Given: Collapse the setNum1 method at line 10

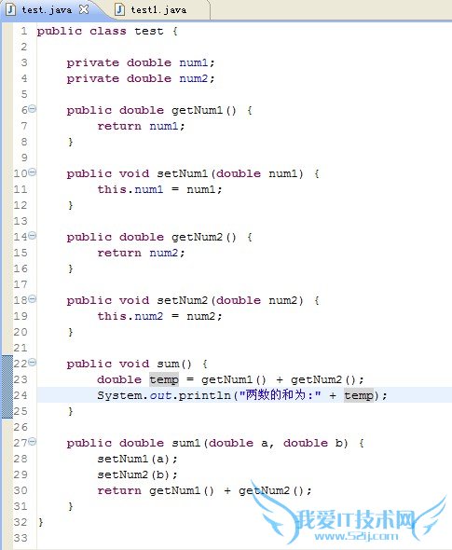Looking at the screenshot, I should click(32, 172).
